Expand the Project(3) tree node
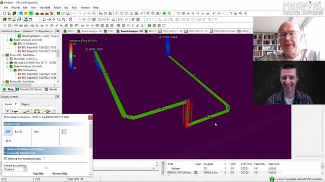This screenshot has height=182, width=325. click(x=4, y=55)
